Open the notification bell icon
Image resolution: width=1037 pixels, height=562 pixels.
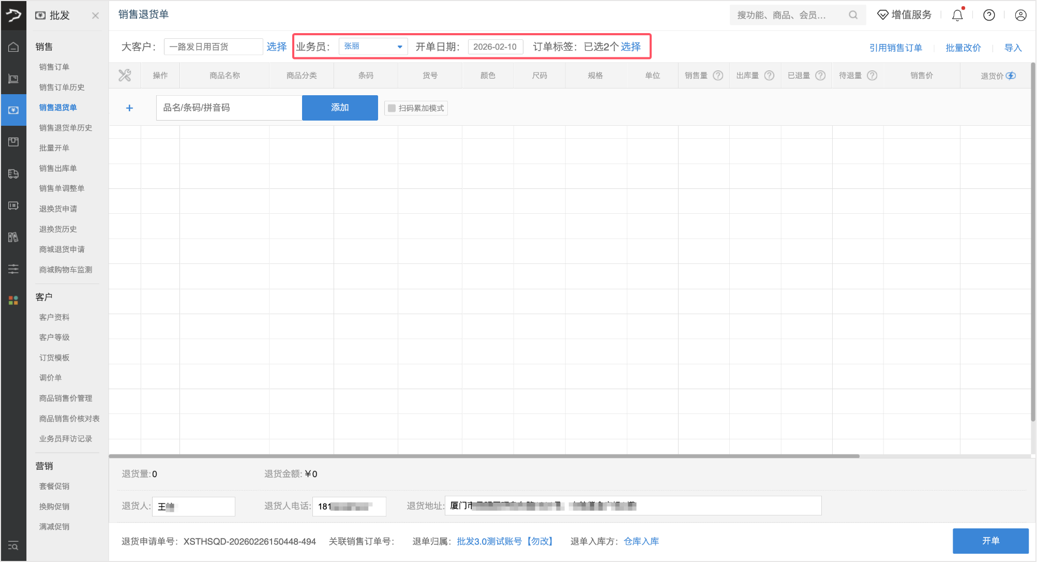(956, 14)
